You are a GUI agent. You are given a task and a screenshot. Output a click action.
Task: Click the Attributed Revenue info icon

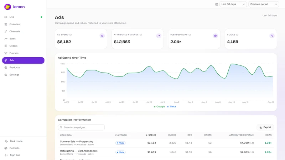141,34
